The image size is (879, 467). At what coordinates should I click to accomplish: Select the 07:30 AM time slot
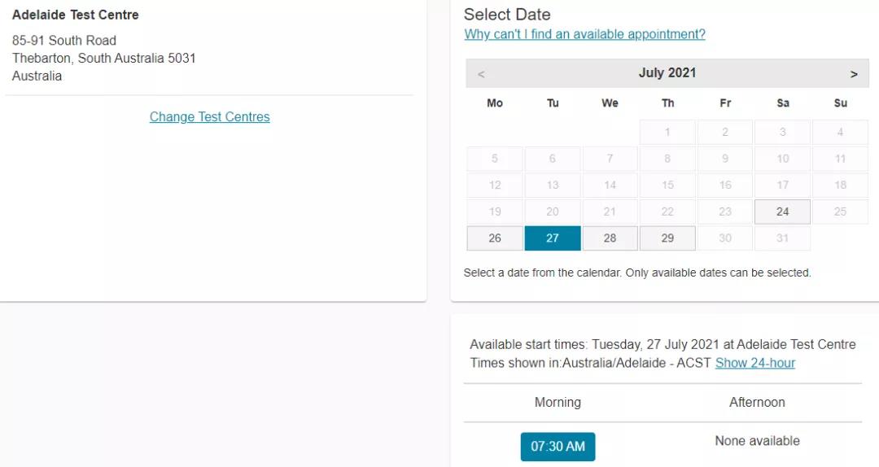click(558, 447)
